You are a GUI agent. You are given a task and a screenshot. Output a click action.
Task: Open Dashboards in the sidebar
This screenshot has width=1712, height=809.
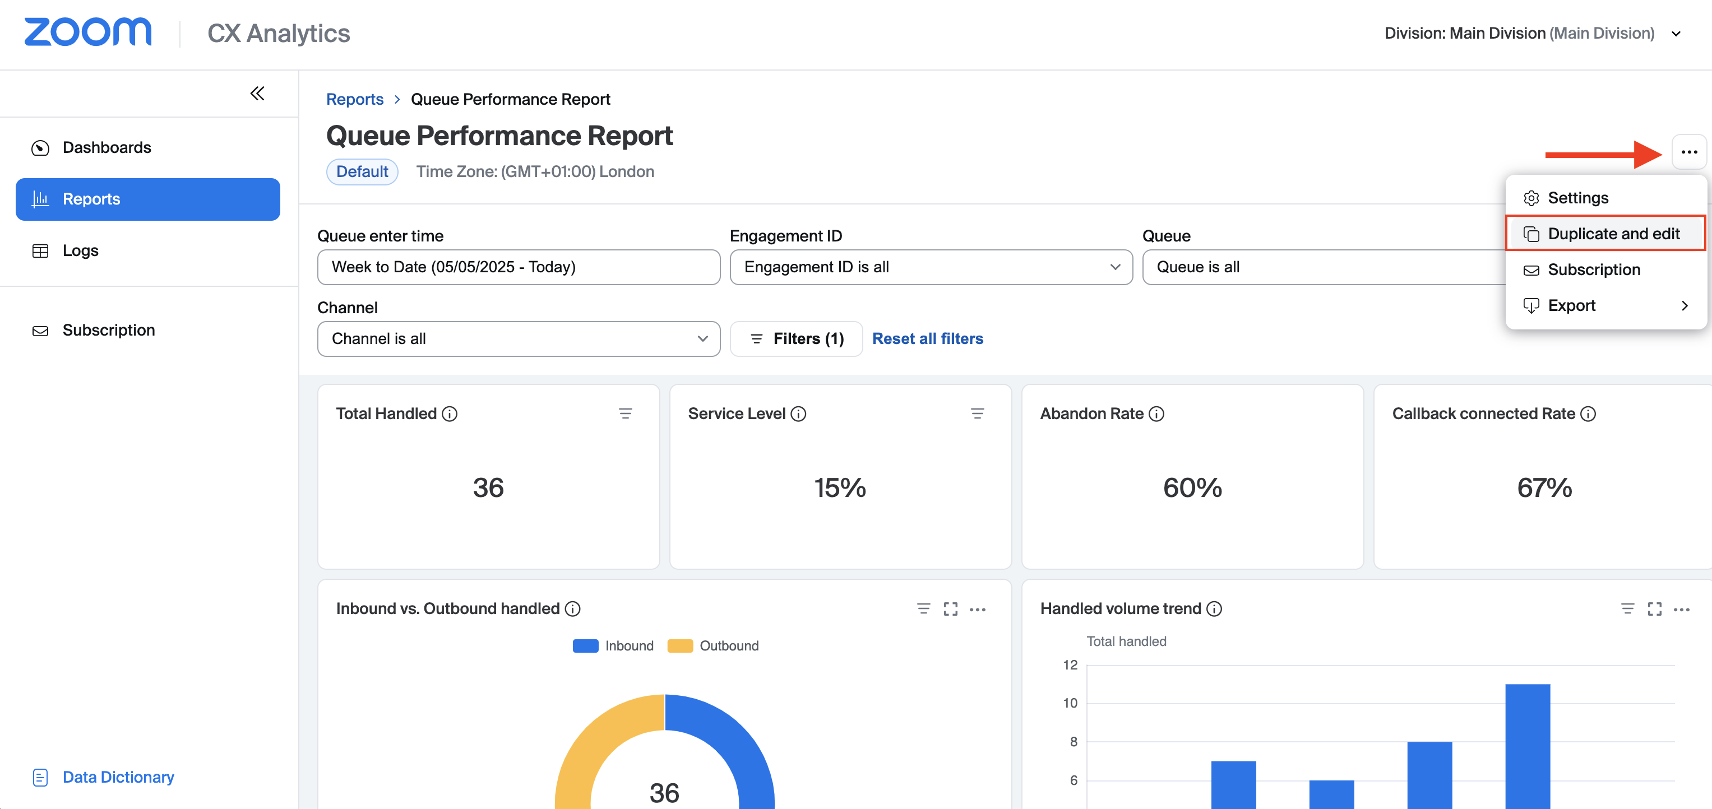click(107, 147)
